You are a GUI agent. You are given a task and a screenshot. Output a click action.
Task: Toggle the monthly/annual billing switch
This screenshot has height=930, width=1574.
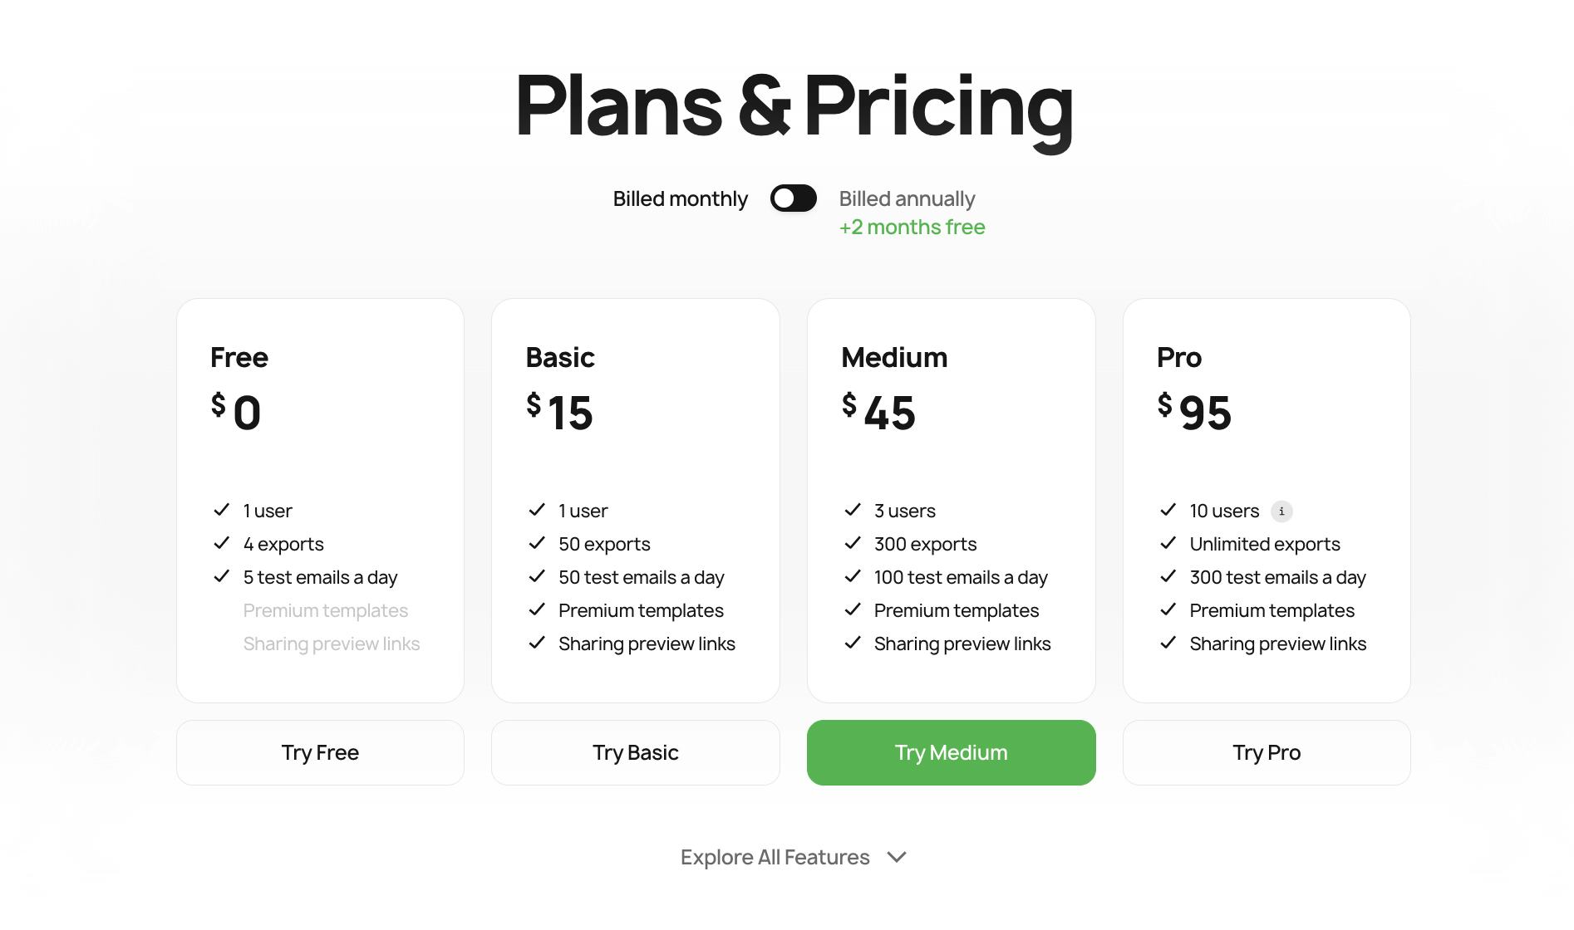coord(793,198)
